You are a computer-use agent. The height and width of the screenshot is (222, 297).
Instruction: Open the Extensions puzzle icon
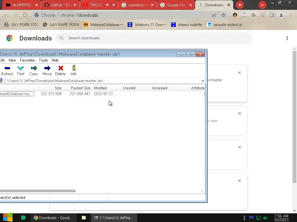click(x=253, y=15)
